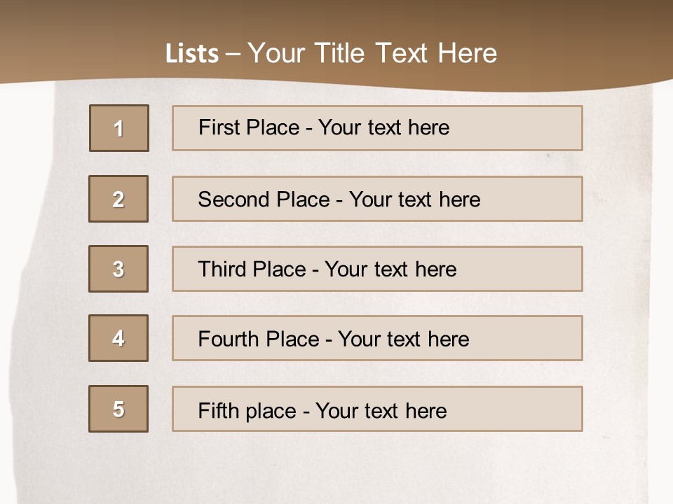673x504 pixels.
Task: Click empty paper area below fifth row
Action: point(336,465)
